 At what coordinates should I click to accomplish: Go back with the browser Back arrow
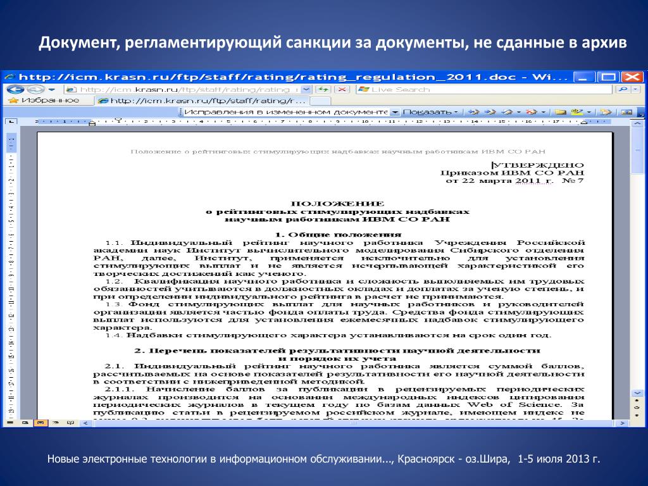(15, 89)
